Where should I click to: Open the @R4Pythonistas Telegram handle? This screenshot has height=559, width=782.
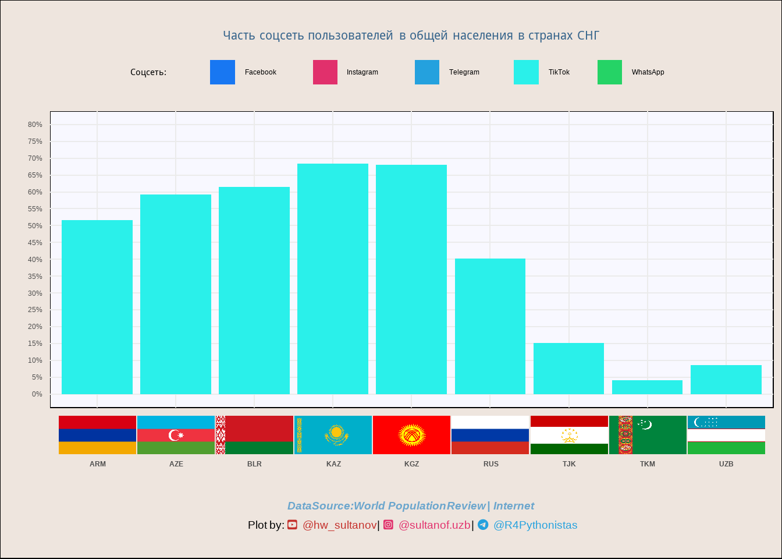coord(535,525)
